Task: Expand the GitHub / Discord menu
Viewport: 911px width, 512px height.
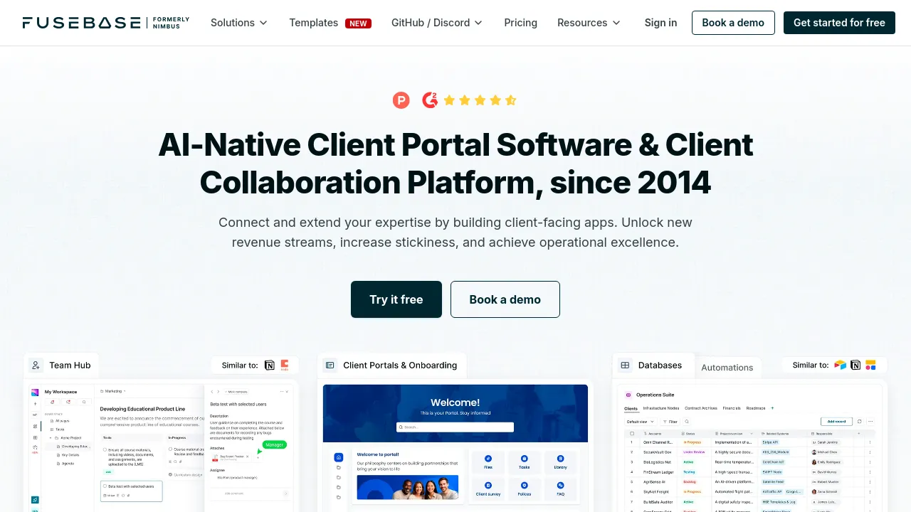Action: tap(437, 23)
